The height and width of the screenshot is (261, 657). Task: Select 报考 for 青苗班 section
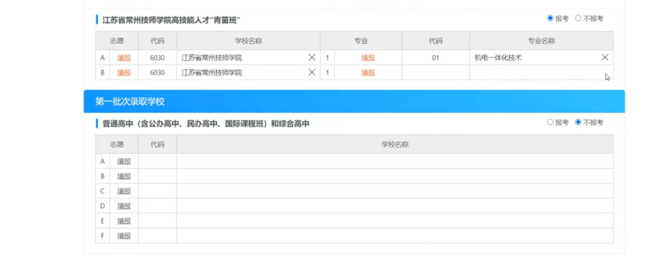(551, 19)
